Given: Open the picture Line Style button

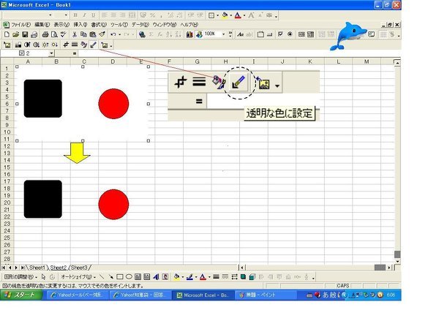Looking at the screenshot, I should [x=75, y=45].
